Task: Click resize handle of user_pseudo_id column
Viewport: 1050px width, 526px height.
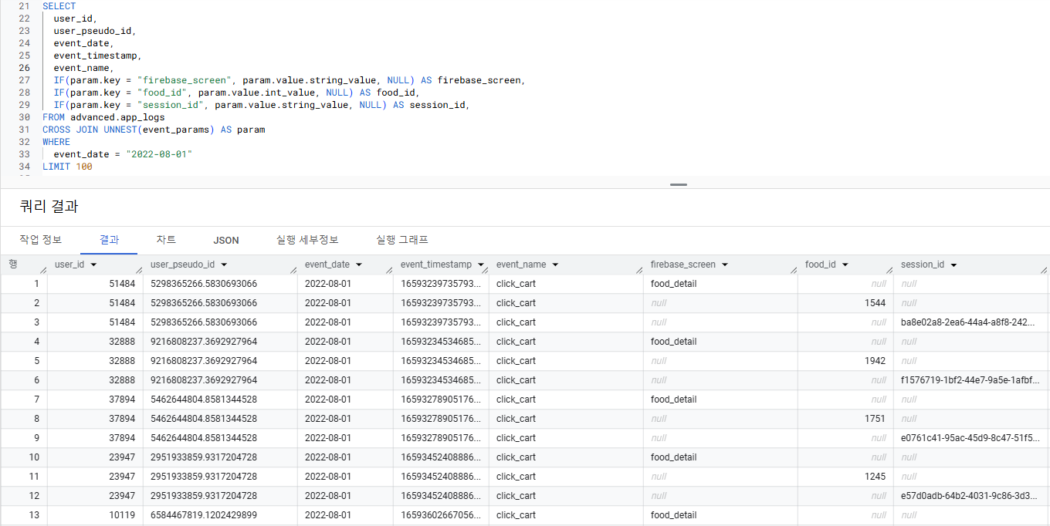Action: 293,270
